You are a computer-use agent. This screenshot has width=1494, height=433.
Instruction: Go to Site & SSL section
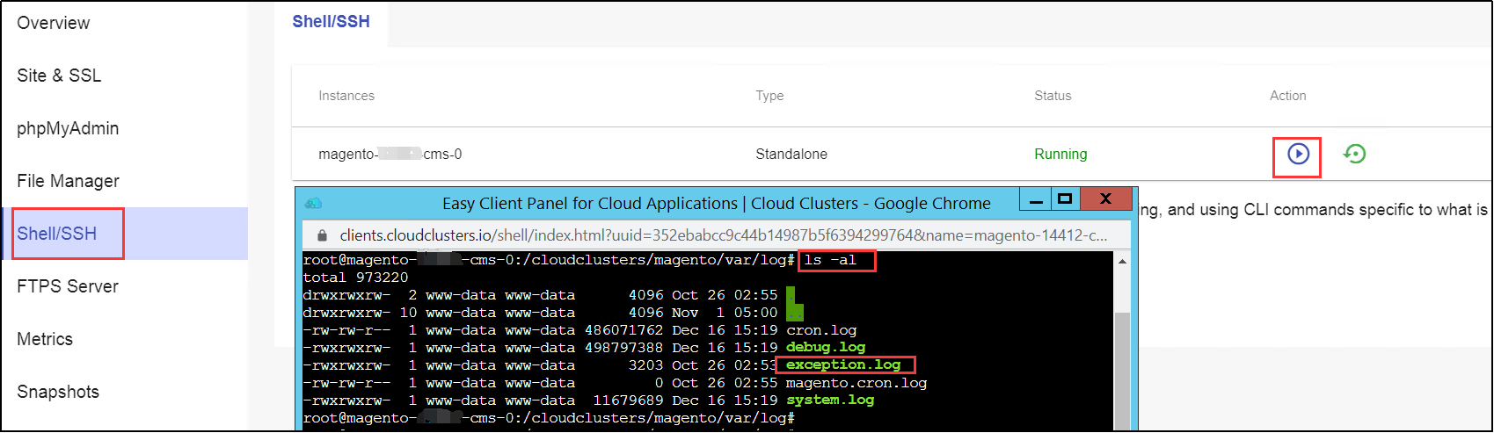[59, 76]
